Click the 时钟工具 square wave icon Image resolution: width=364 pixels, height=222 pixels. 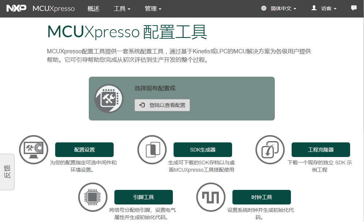tap(211, 197)
